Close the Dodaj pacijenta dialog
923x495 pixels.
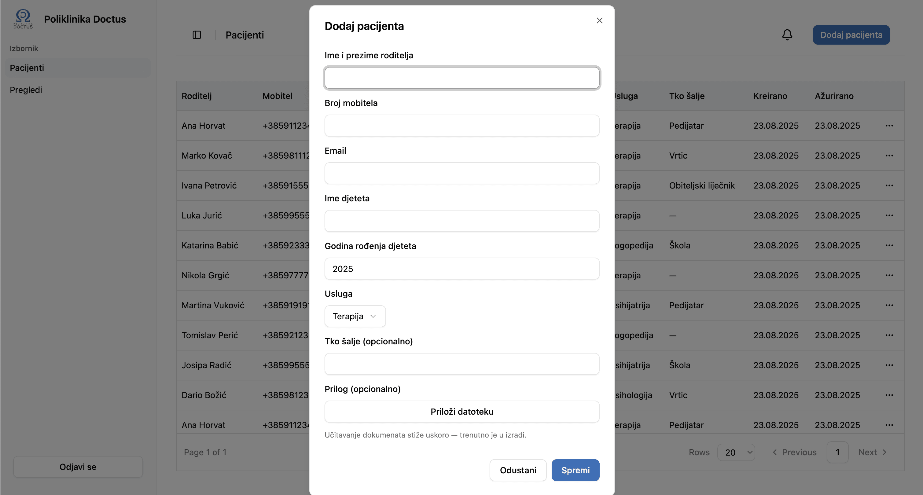click(x=599, y=21)
